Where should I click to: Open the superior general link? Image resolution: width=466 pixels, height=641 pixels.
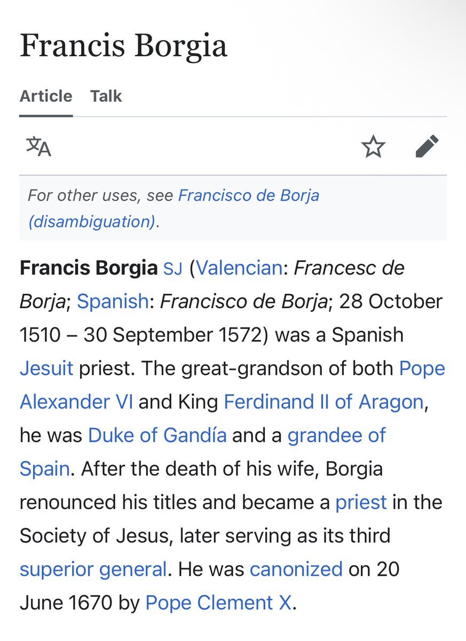pyautogui.click(x=93, y=569)
